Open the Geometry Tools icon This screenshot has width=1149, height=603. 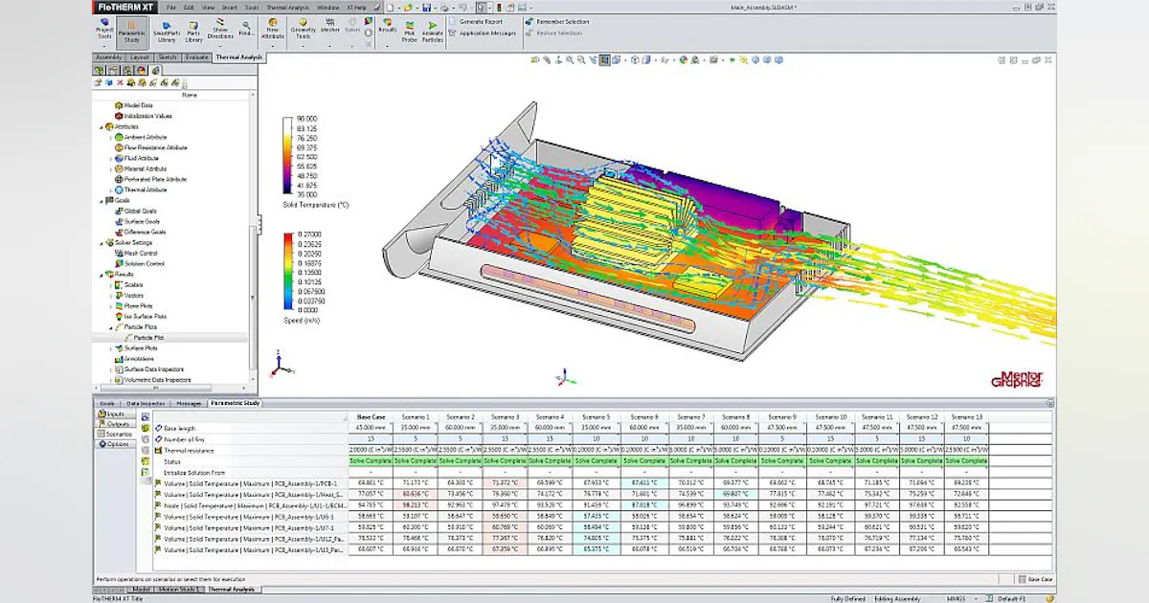tap(302, 28)
